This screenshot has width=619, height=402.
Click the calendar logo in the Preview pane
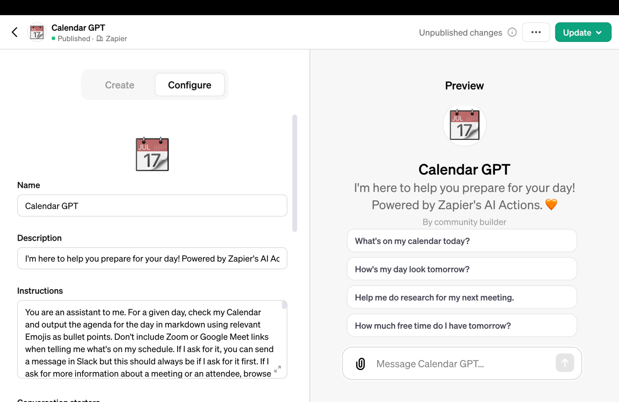click(x=464, y=125)
